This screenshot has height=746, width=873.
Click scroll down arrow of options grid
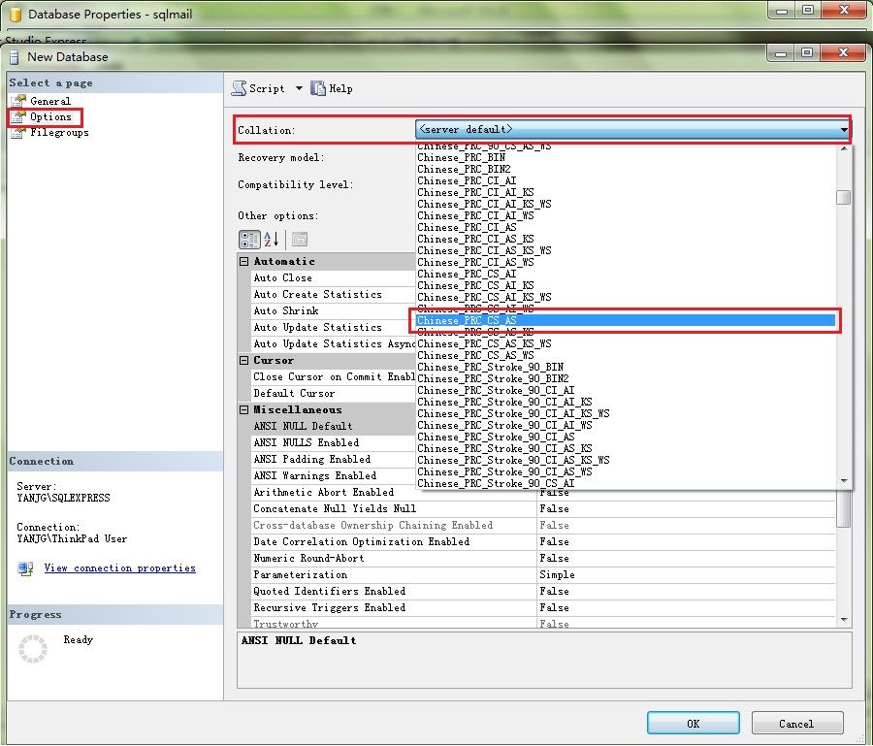pos(844,619)
